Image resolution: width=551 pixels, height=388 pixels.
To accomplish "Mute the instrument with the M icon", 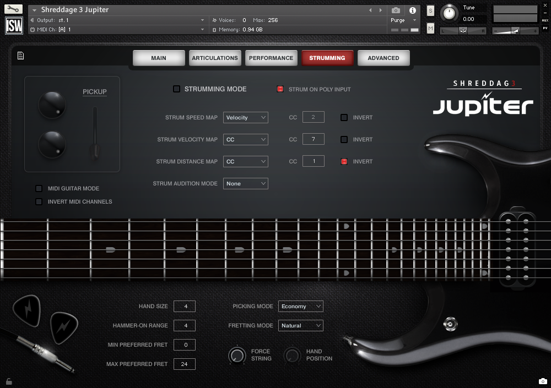I will click(x=430, y=28).
